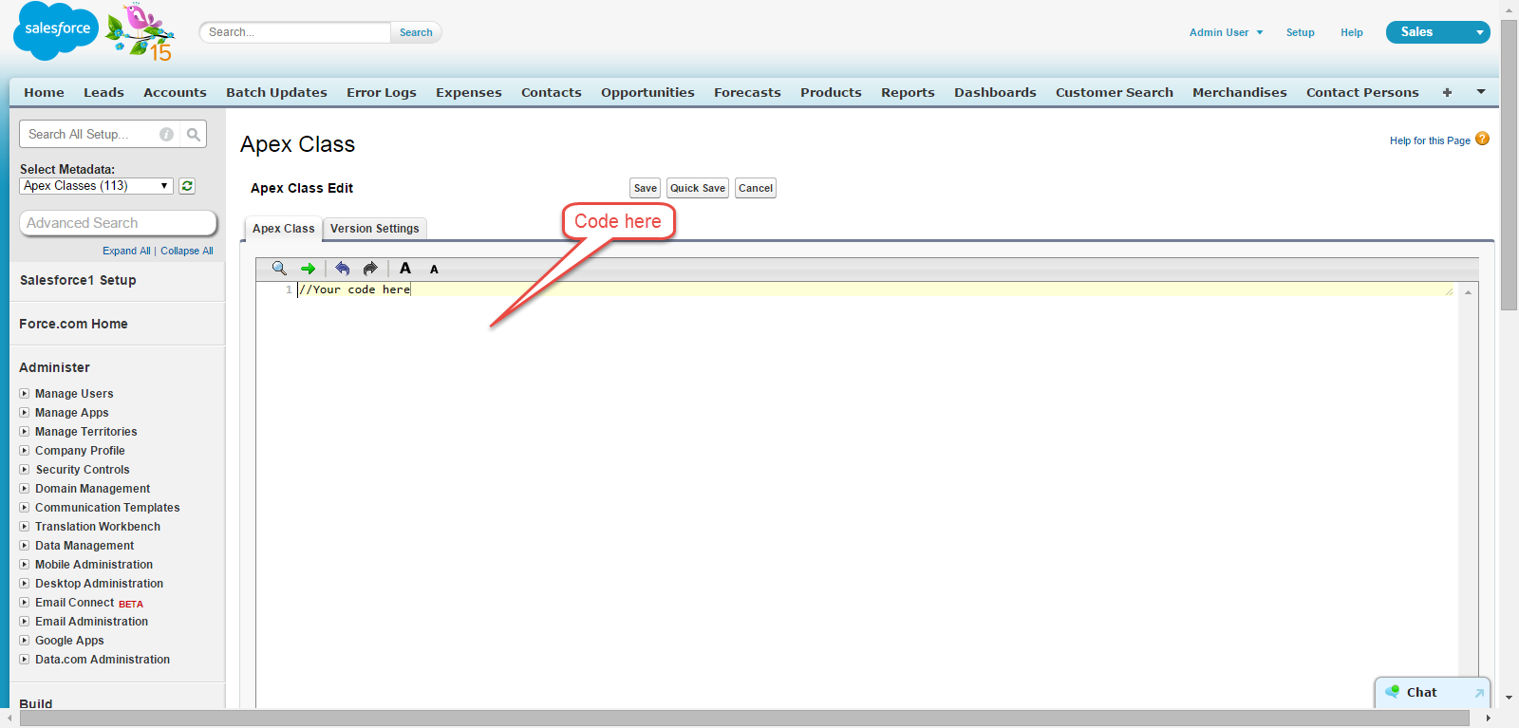Viewport: 1519px width, 728px height.
Task: Undo the last edit in code editor
Action: [343, 269]
